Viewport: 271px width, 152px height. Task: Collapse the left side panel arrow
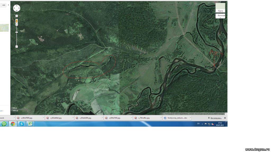tap(9, 5)
